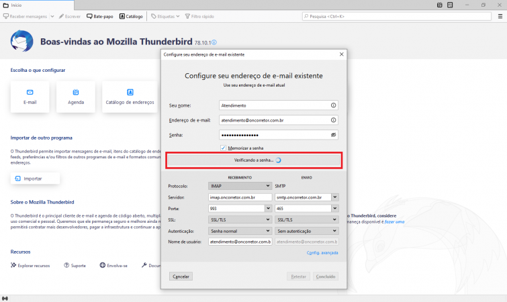Expand the Senha normal authentication dropdown

240,231
